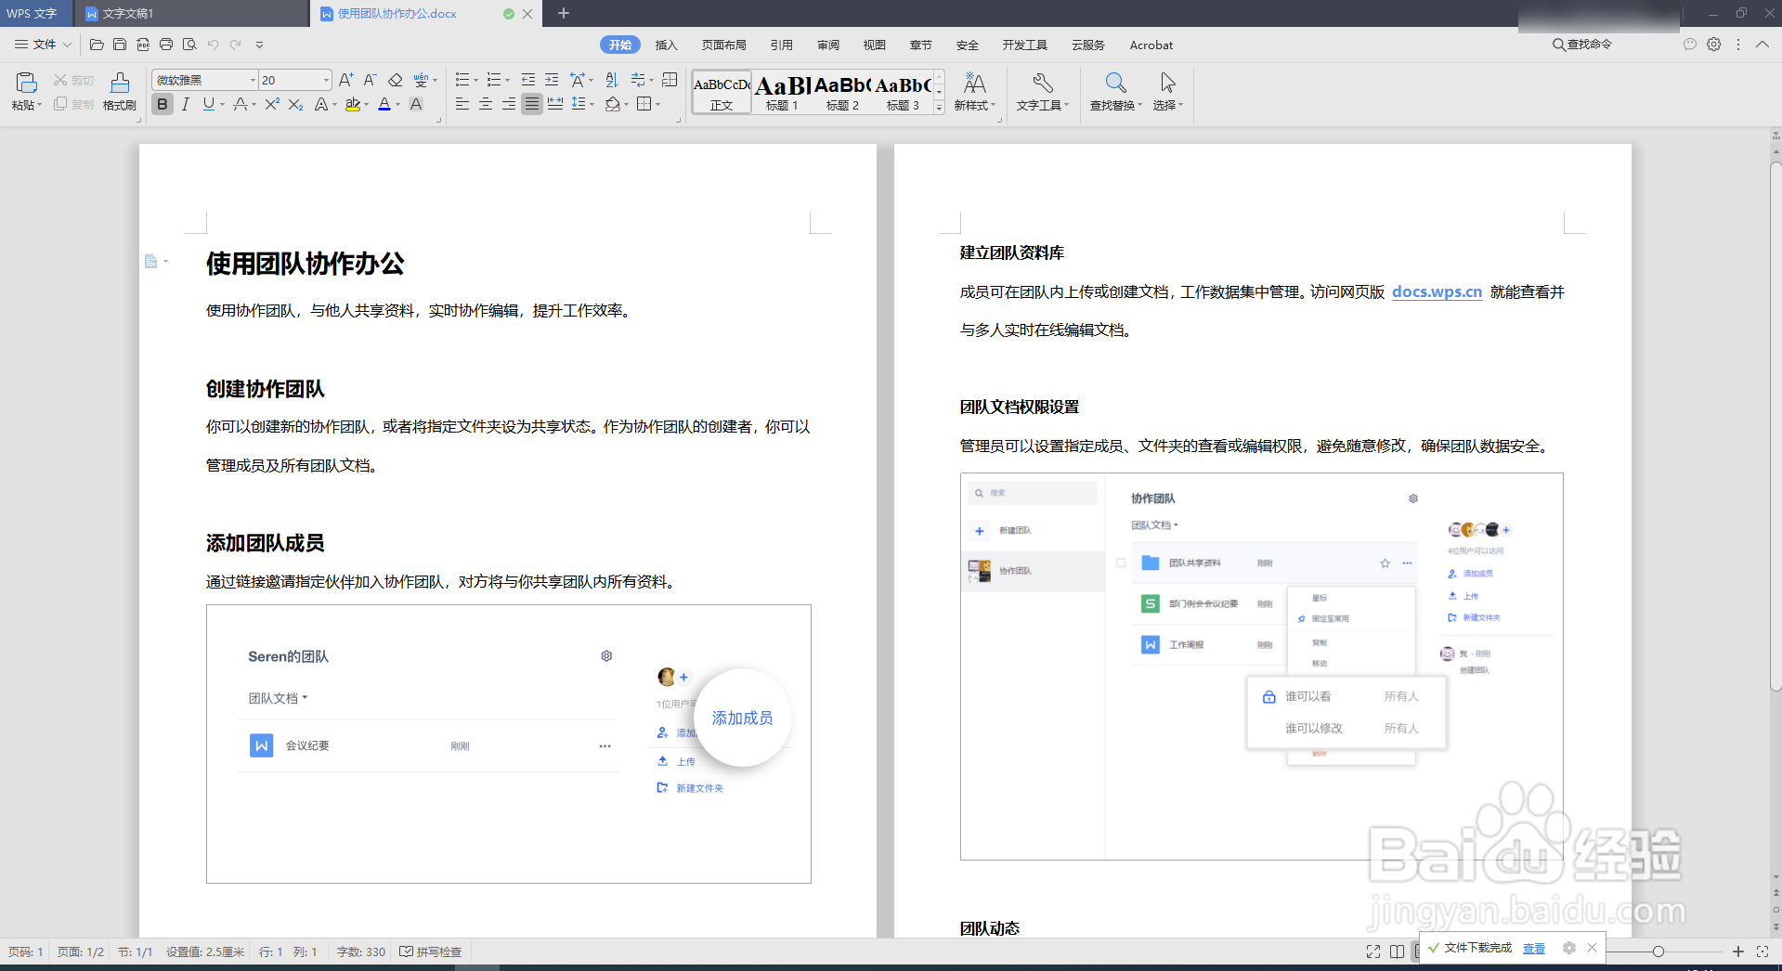Open the Acrobat ribbon tab

click(x=1151, y=45)
